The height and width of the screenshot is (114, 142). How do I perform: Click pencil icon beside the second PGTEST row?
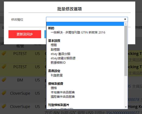[x=4, y=66]
